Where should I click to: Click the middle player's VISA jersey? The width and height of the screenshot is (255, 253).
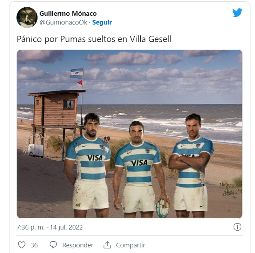(x=138, y=163)
